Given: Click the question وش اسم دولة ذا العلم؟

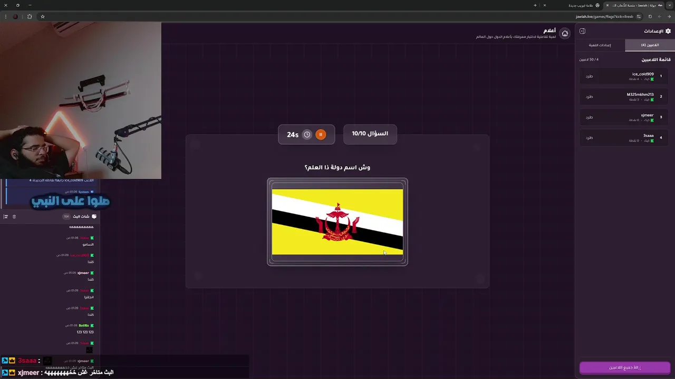Looking at the screenshot, I should click(337, 167).
